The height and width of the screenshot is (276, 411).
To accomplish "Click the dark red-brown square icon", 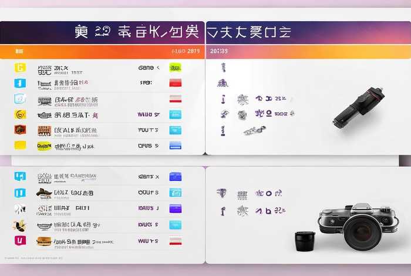I will click(x=20, y=130).
